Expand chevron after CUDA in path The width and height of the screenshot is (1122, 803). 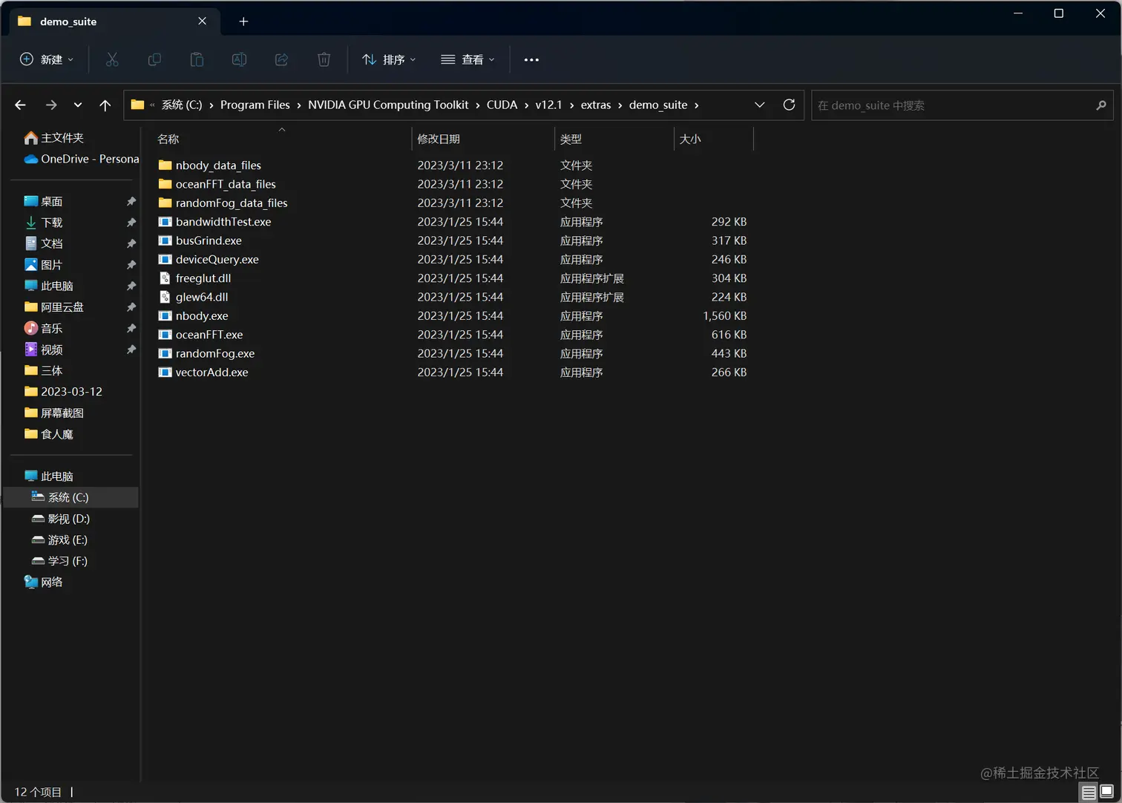(x=526, y=105)
